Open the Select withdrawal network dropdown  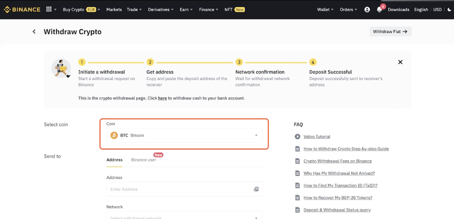coord(184,217)
